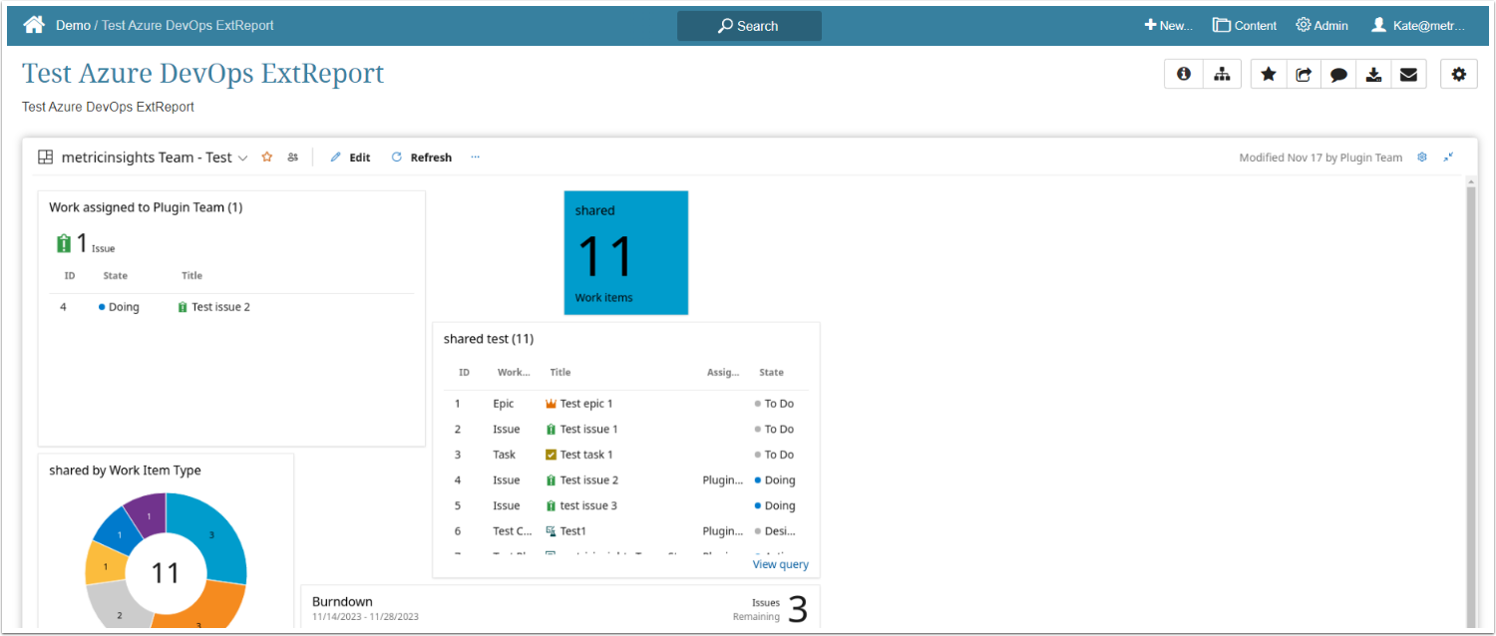The height and width of the screenshot is (636, 1496).
Task: Open the New... menu
Action: pos(1168,26)
